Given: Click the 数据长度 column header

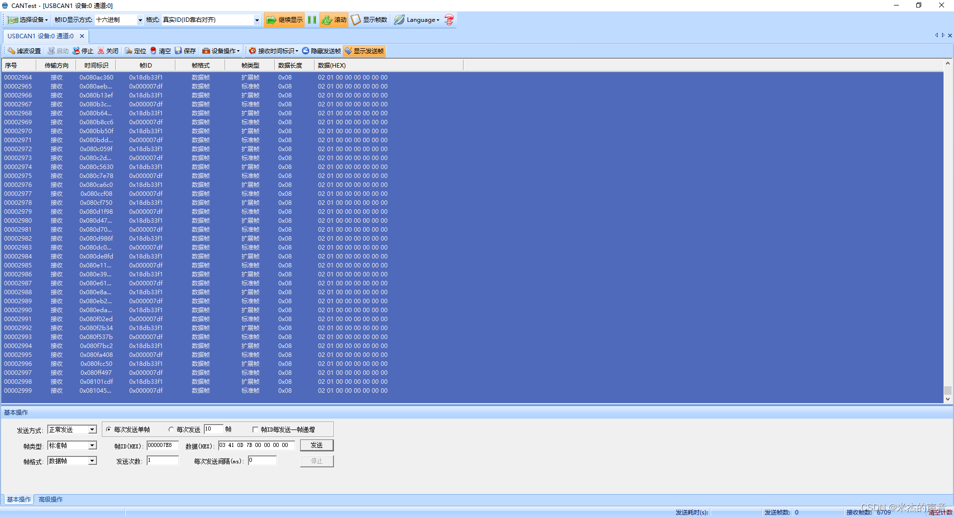Looking at the screenshot, I should click(294, 65).
